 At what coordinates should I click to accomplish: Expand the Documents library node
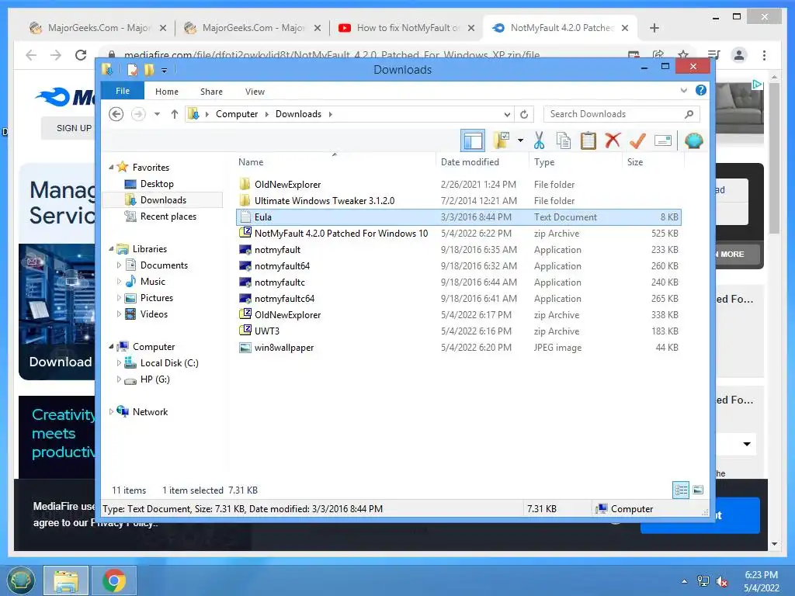tap(119, 265)
